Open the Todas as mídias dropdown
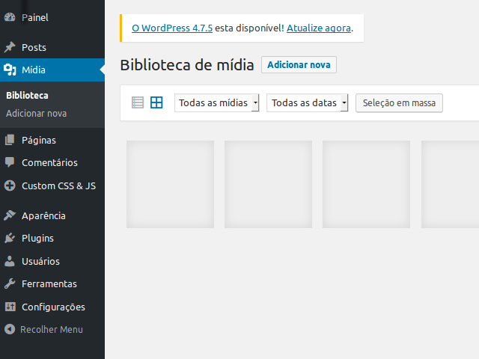Screen dimensions: 479x359 point(217,103)
